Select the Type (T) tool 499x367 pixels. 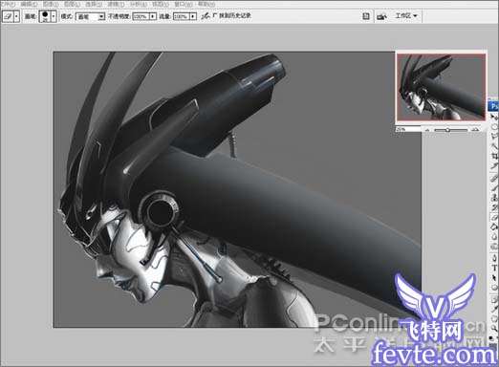pyautogui.click(x=494, y=269)
